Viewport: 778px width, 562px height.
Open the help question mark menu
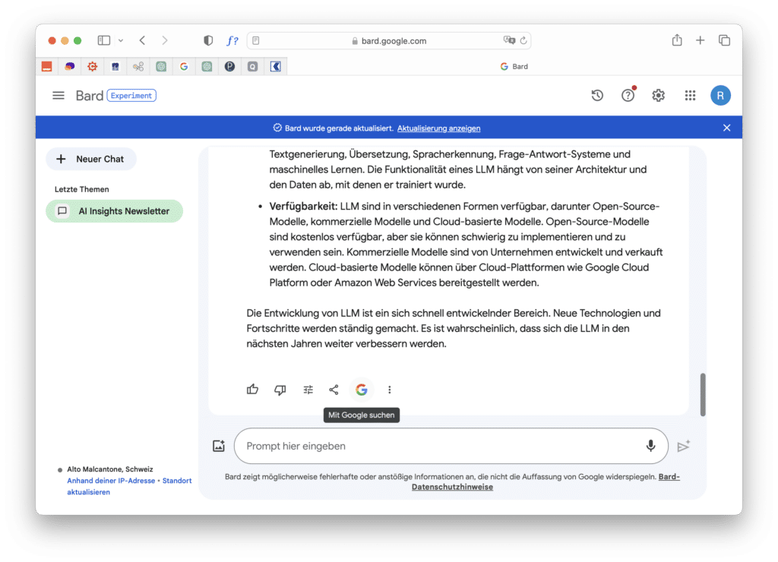point(628,95)
